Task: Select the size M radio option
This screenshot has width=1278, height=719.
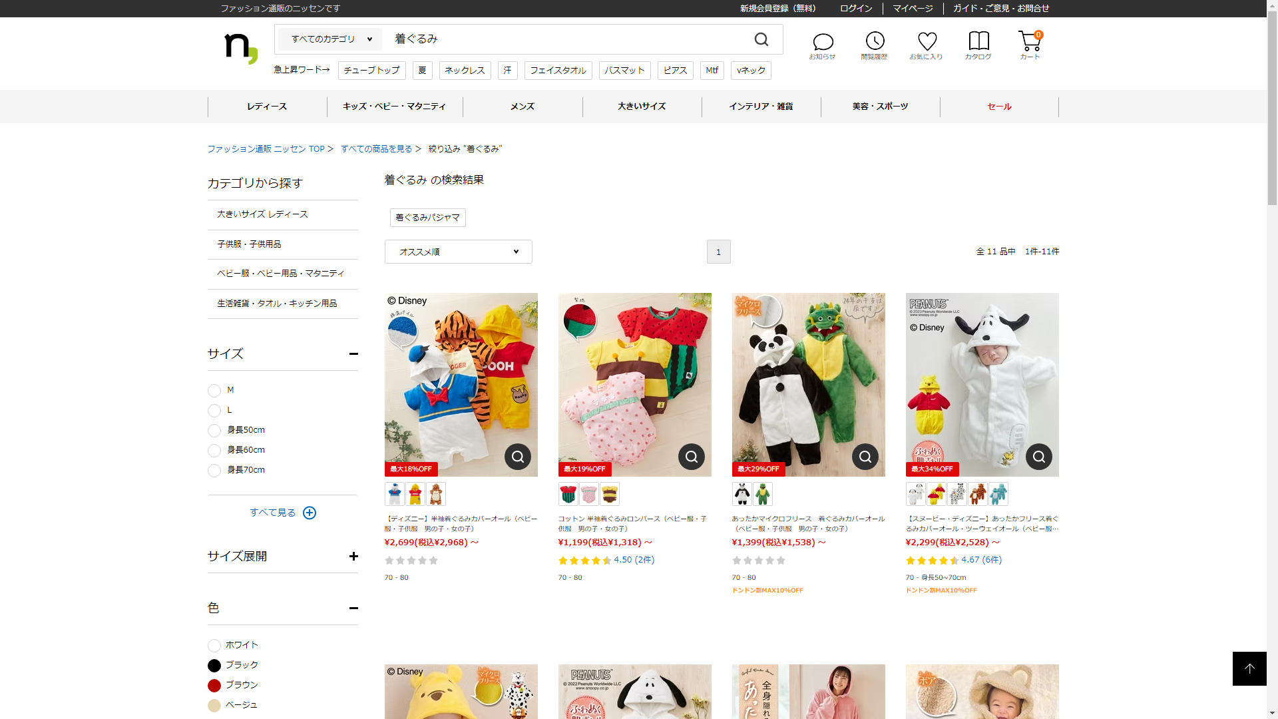Action: tap(214, 391)
